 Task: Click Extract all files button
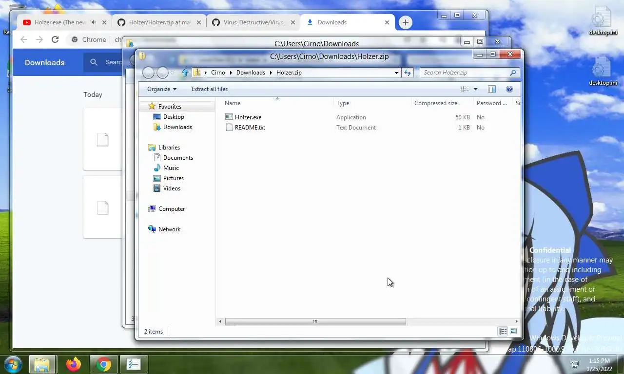(x=210, y=89)
